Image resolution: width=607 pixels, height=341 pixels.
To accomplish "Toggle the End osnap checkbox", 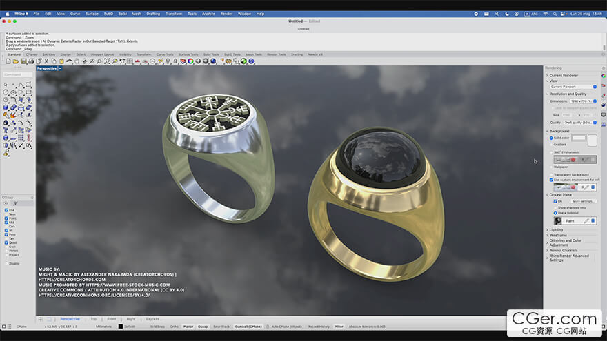I will tap(6, 210).
